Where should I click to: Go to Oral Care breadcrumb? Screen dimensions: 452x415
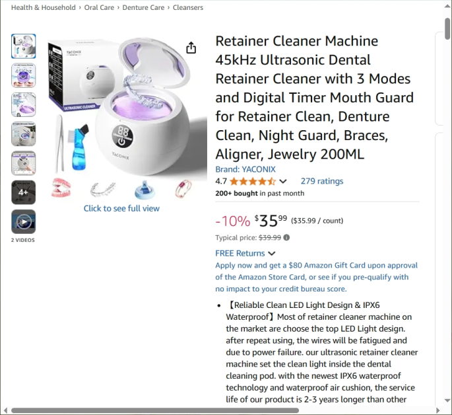coord(99,7)
